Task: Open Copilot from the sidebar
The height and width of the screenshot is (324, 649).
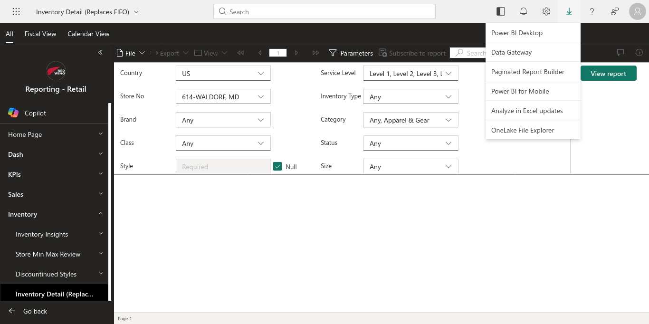Action: click(35, 113)
